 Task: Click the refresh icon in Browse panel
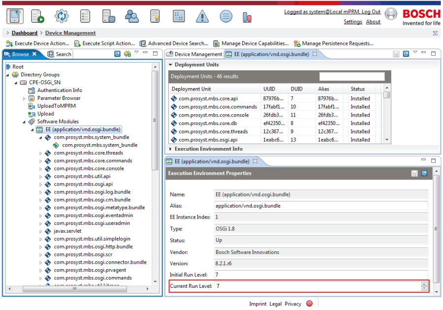point(117,54)
